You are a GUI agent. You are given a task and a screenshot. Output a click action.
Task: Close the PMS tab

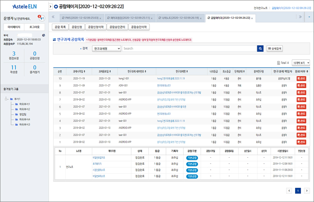100,18
